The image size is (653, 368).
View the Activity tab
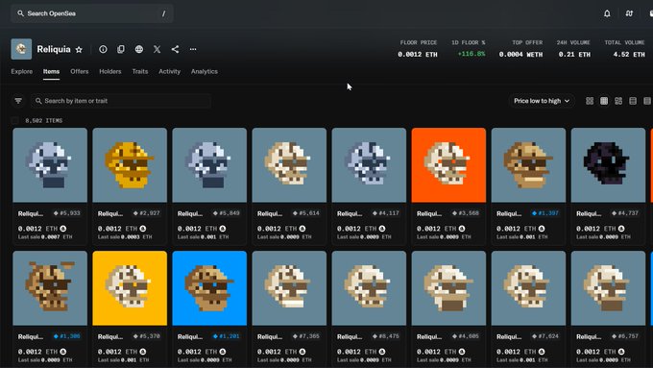coord(170,71)
